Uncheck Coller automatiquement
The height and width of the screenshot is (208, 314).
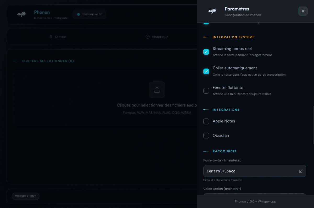tap(206, 71)
